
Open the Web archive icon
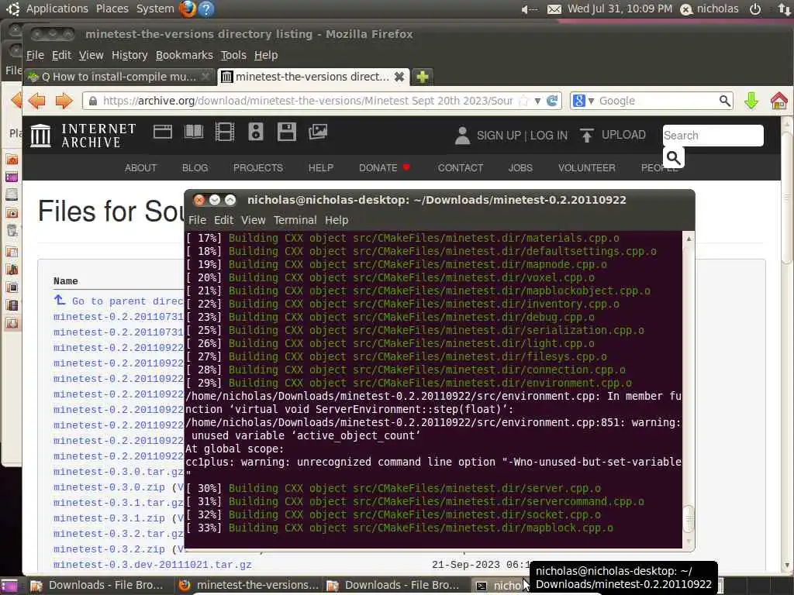click(x=163, y=132)
